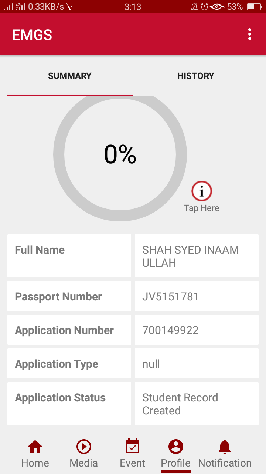Screen dimensions: 266x474
Task: Tap the application number 700149922
Action: [171, 330]
